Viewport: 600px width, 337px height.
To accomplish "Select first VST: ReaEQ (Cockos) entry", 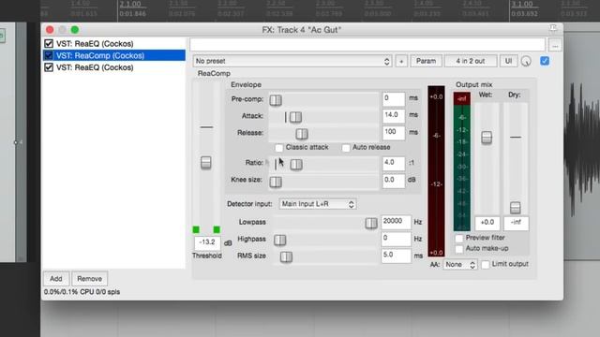I will 95,44.
